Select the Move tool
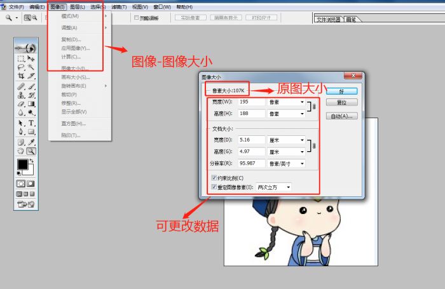The image size is (445, 289). click(x=31, y=58)
